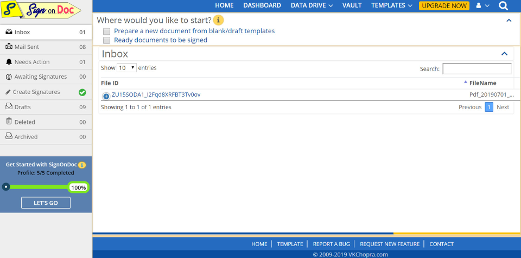Click the Awaiting Signatures icon
Screen dimensions: 521x258
pyautogui.click(x=9, y=77)
